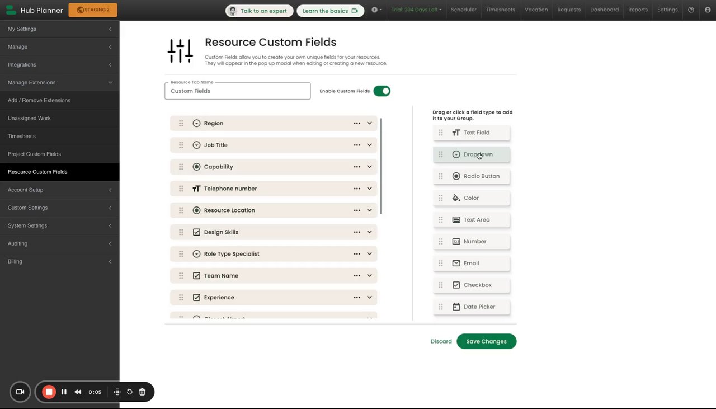Screen dimensions: 716x409
Task: Expand the Design Skills field chevron
Action: pos(370,232)
